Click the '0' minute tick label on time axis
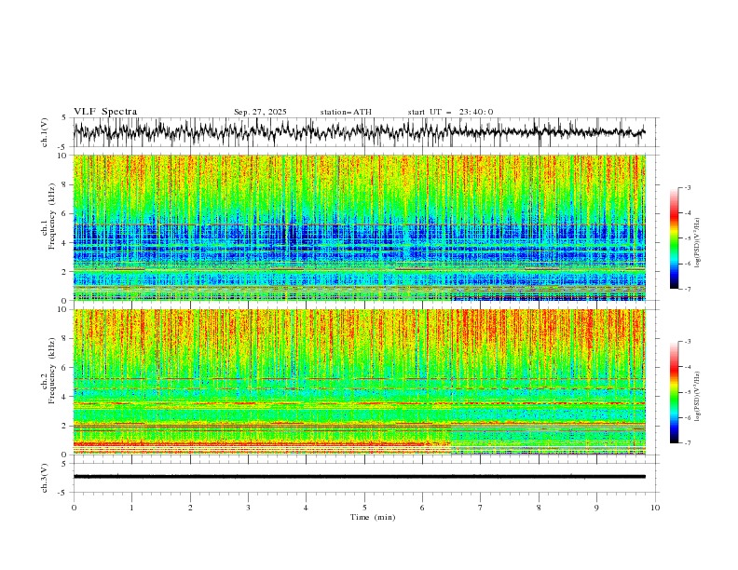 click(74, 508)
